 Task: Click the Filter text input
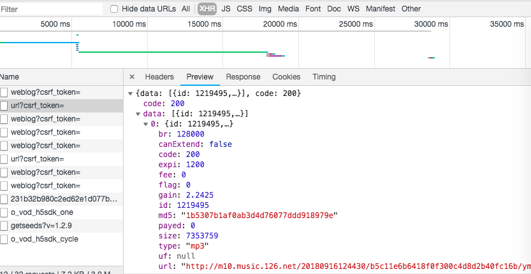[x=51, y=9]
